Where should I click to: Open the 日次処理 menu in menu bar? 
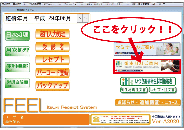pos(6,4)
